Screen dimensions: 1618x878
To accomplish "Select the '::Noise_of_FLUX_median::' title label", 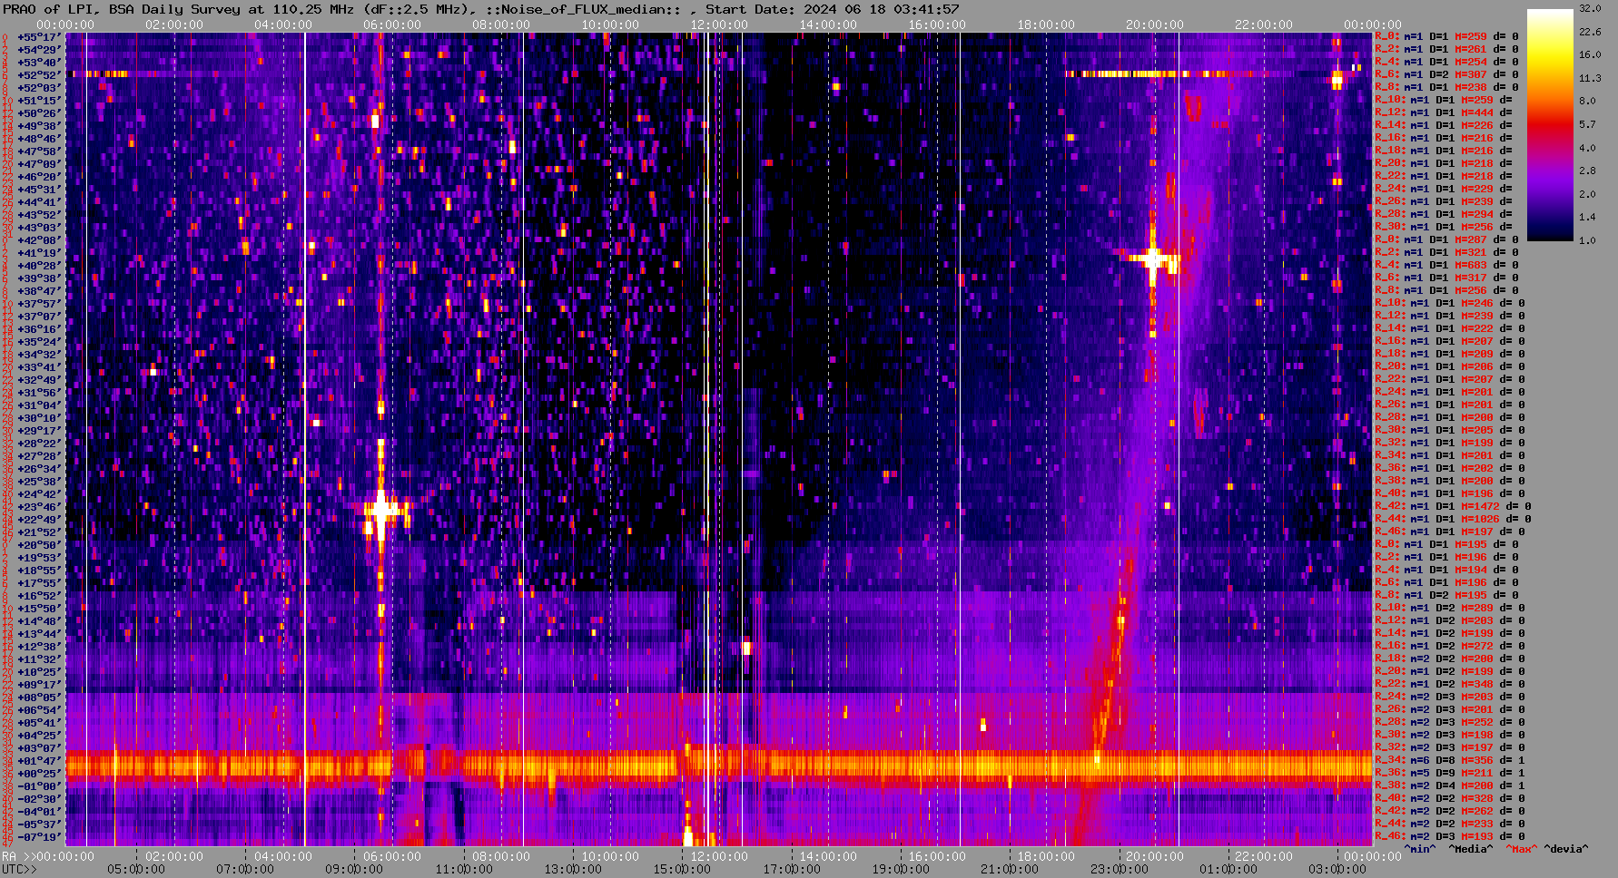I will (x=583, y=9).
